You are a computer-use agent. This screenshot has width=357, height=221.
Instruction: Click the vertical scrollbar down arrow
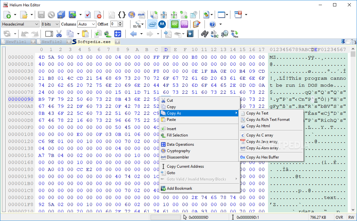353,210
